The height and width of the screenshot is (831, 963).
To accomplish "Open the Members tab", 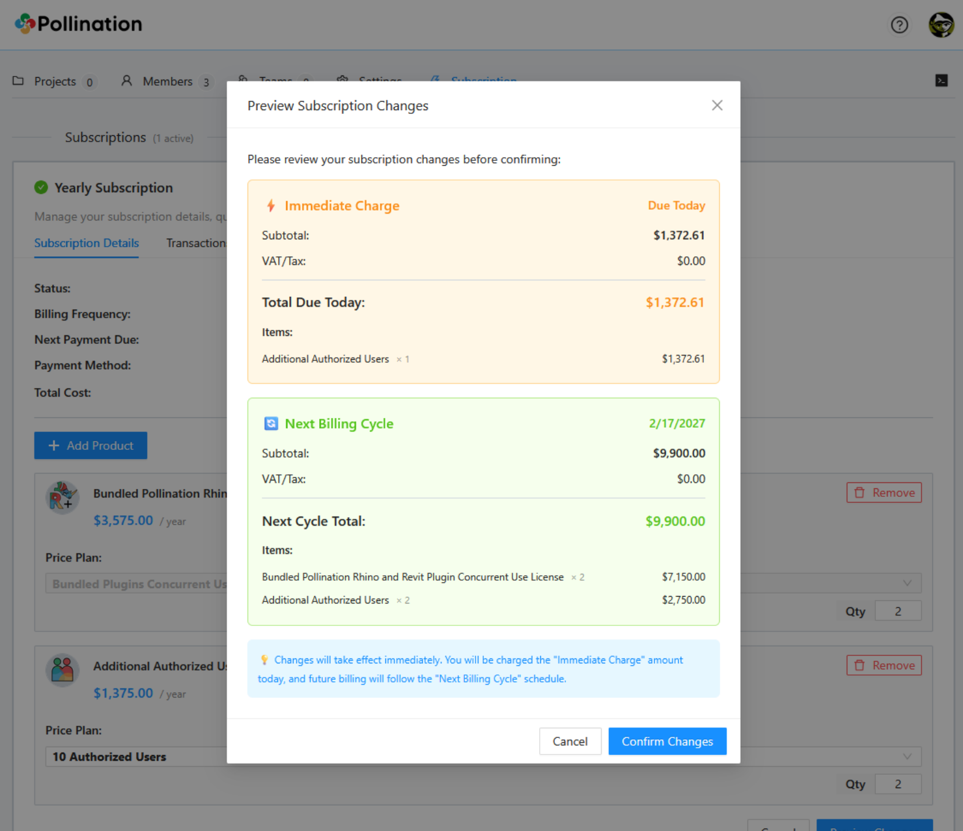I will (167, 81).
